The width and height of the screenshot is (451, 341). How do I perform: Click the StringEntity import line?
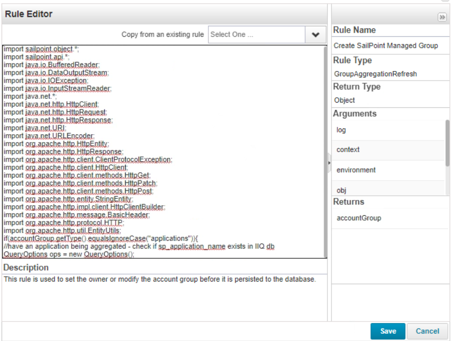68,199
